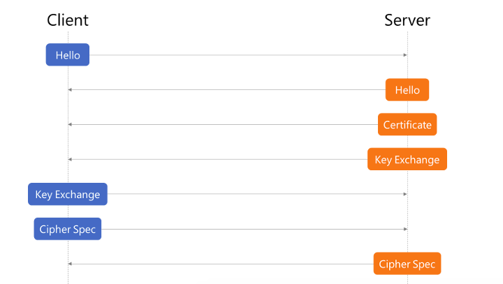Click the orange server Hello box

coord(407,90)
